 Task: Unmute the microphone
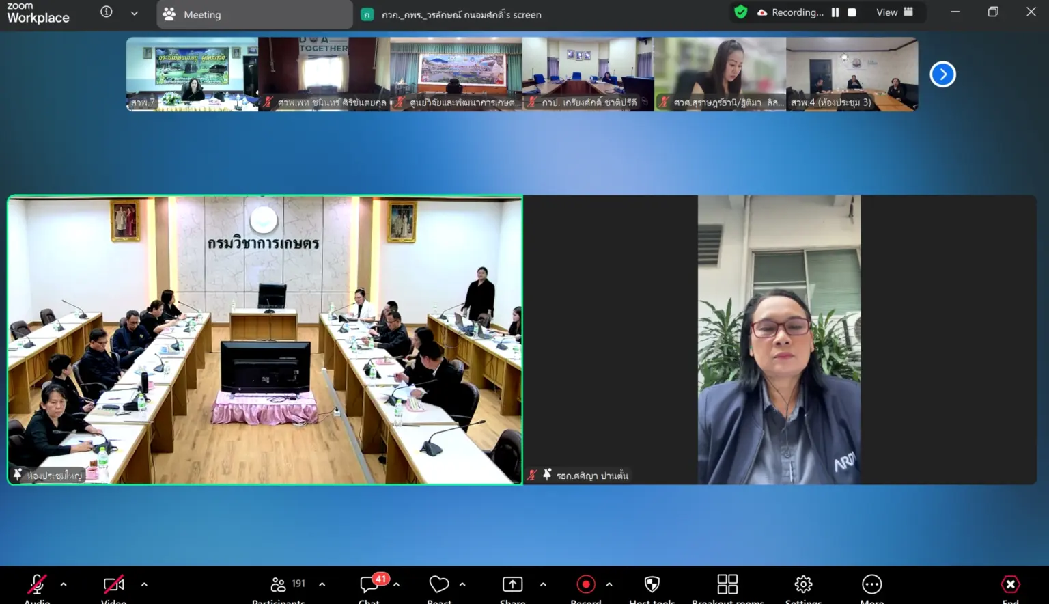click(37, 584)
